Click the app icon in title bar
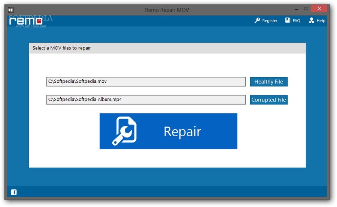 point(11,10)
